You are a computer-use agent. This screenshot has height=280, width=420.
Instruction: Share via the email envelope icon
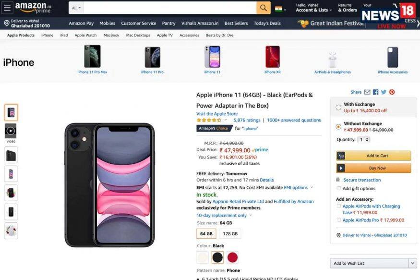pyautogui.click(x=367, y=92)
